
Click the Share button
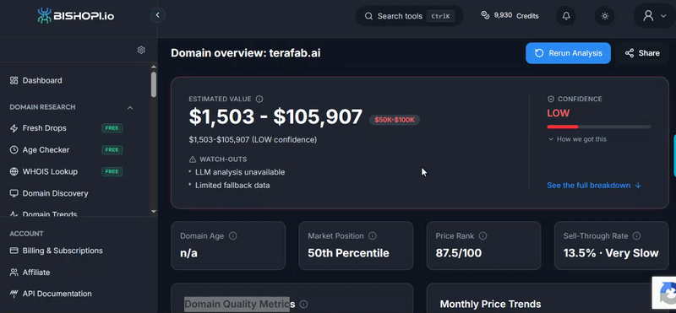click(x=642, y=53)
